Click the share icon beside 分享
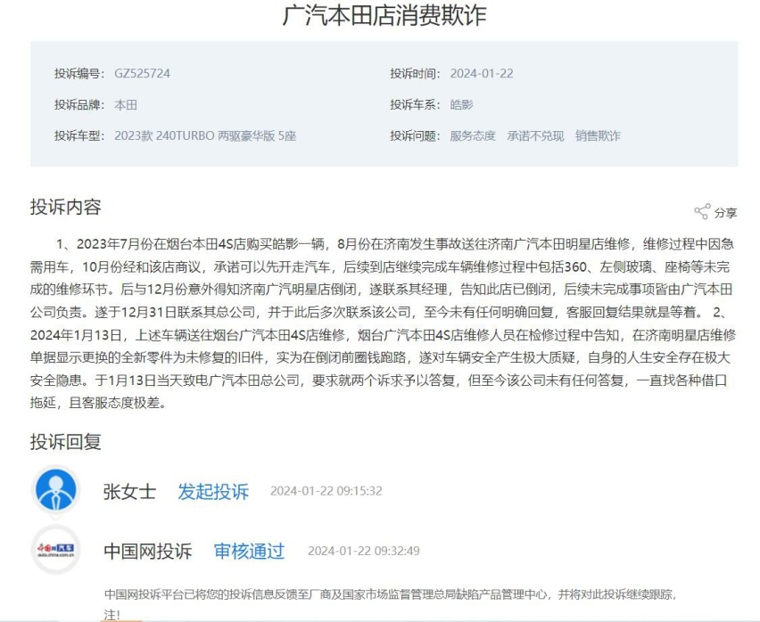 tap(702, 211)
